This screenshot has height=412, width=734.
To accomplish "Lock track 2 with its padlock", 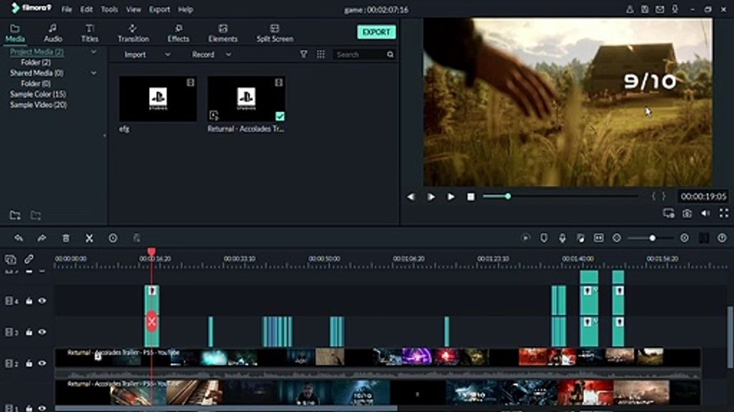I will 29,363.
